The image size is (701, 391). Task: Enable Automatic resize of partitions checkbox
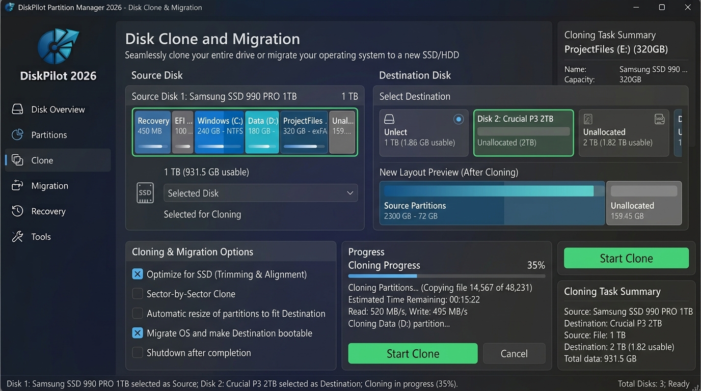(138, 314)
